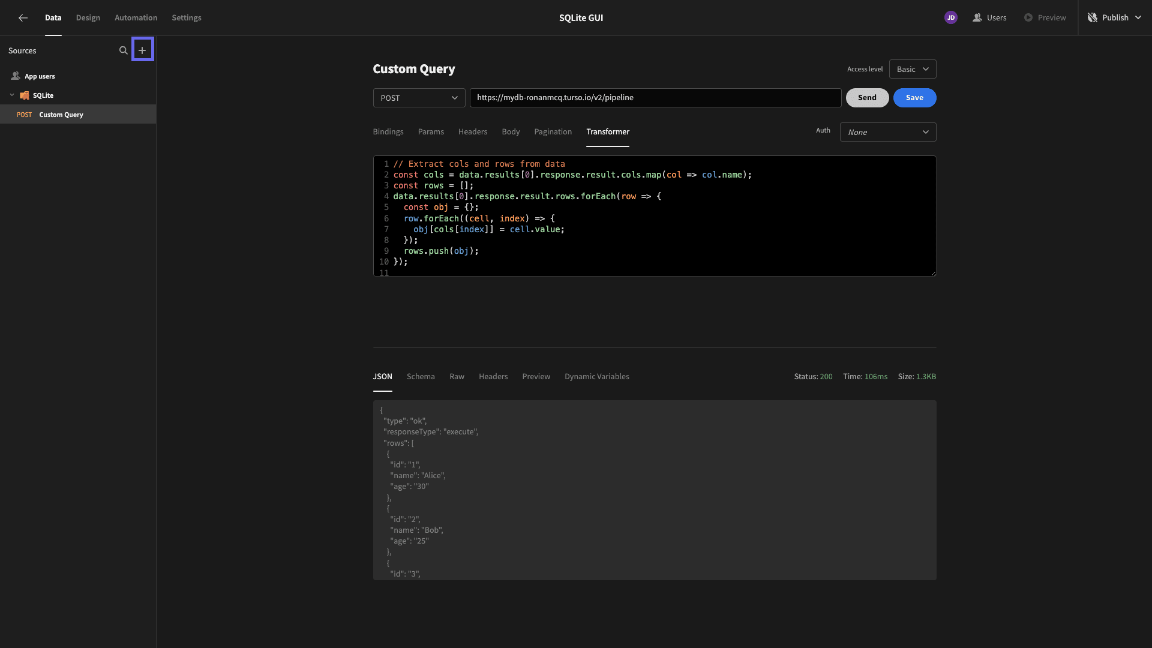Collapse the SQLite tree chevron
This screenshot has height=648, width=1152.
point(12,95)
